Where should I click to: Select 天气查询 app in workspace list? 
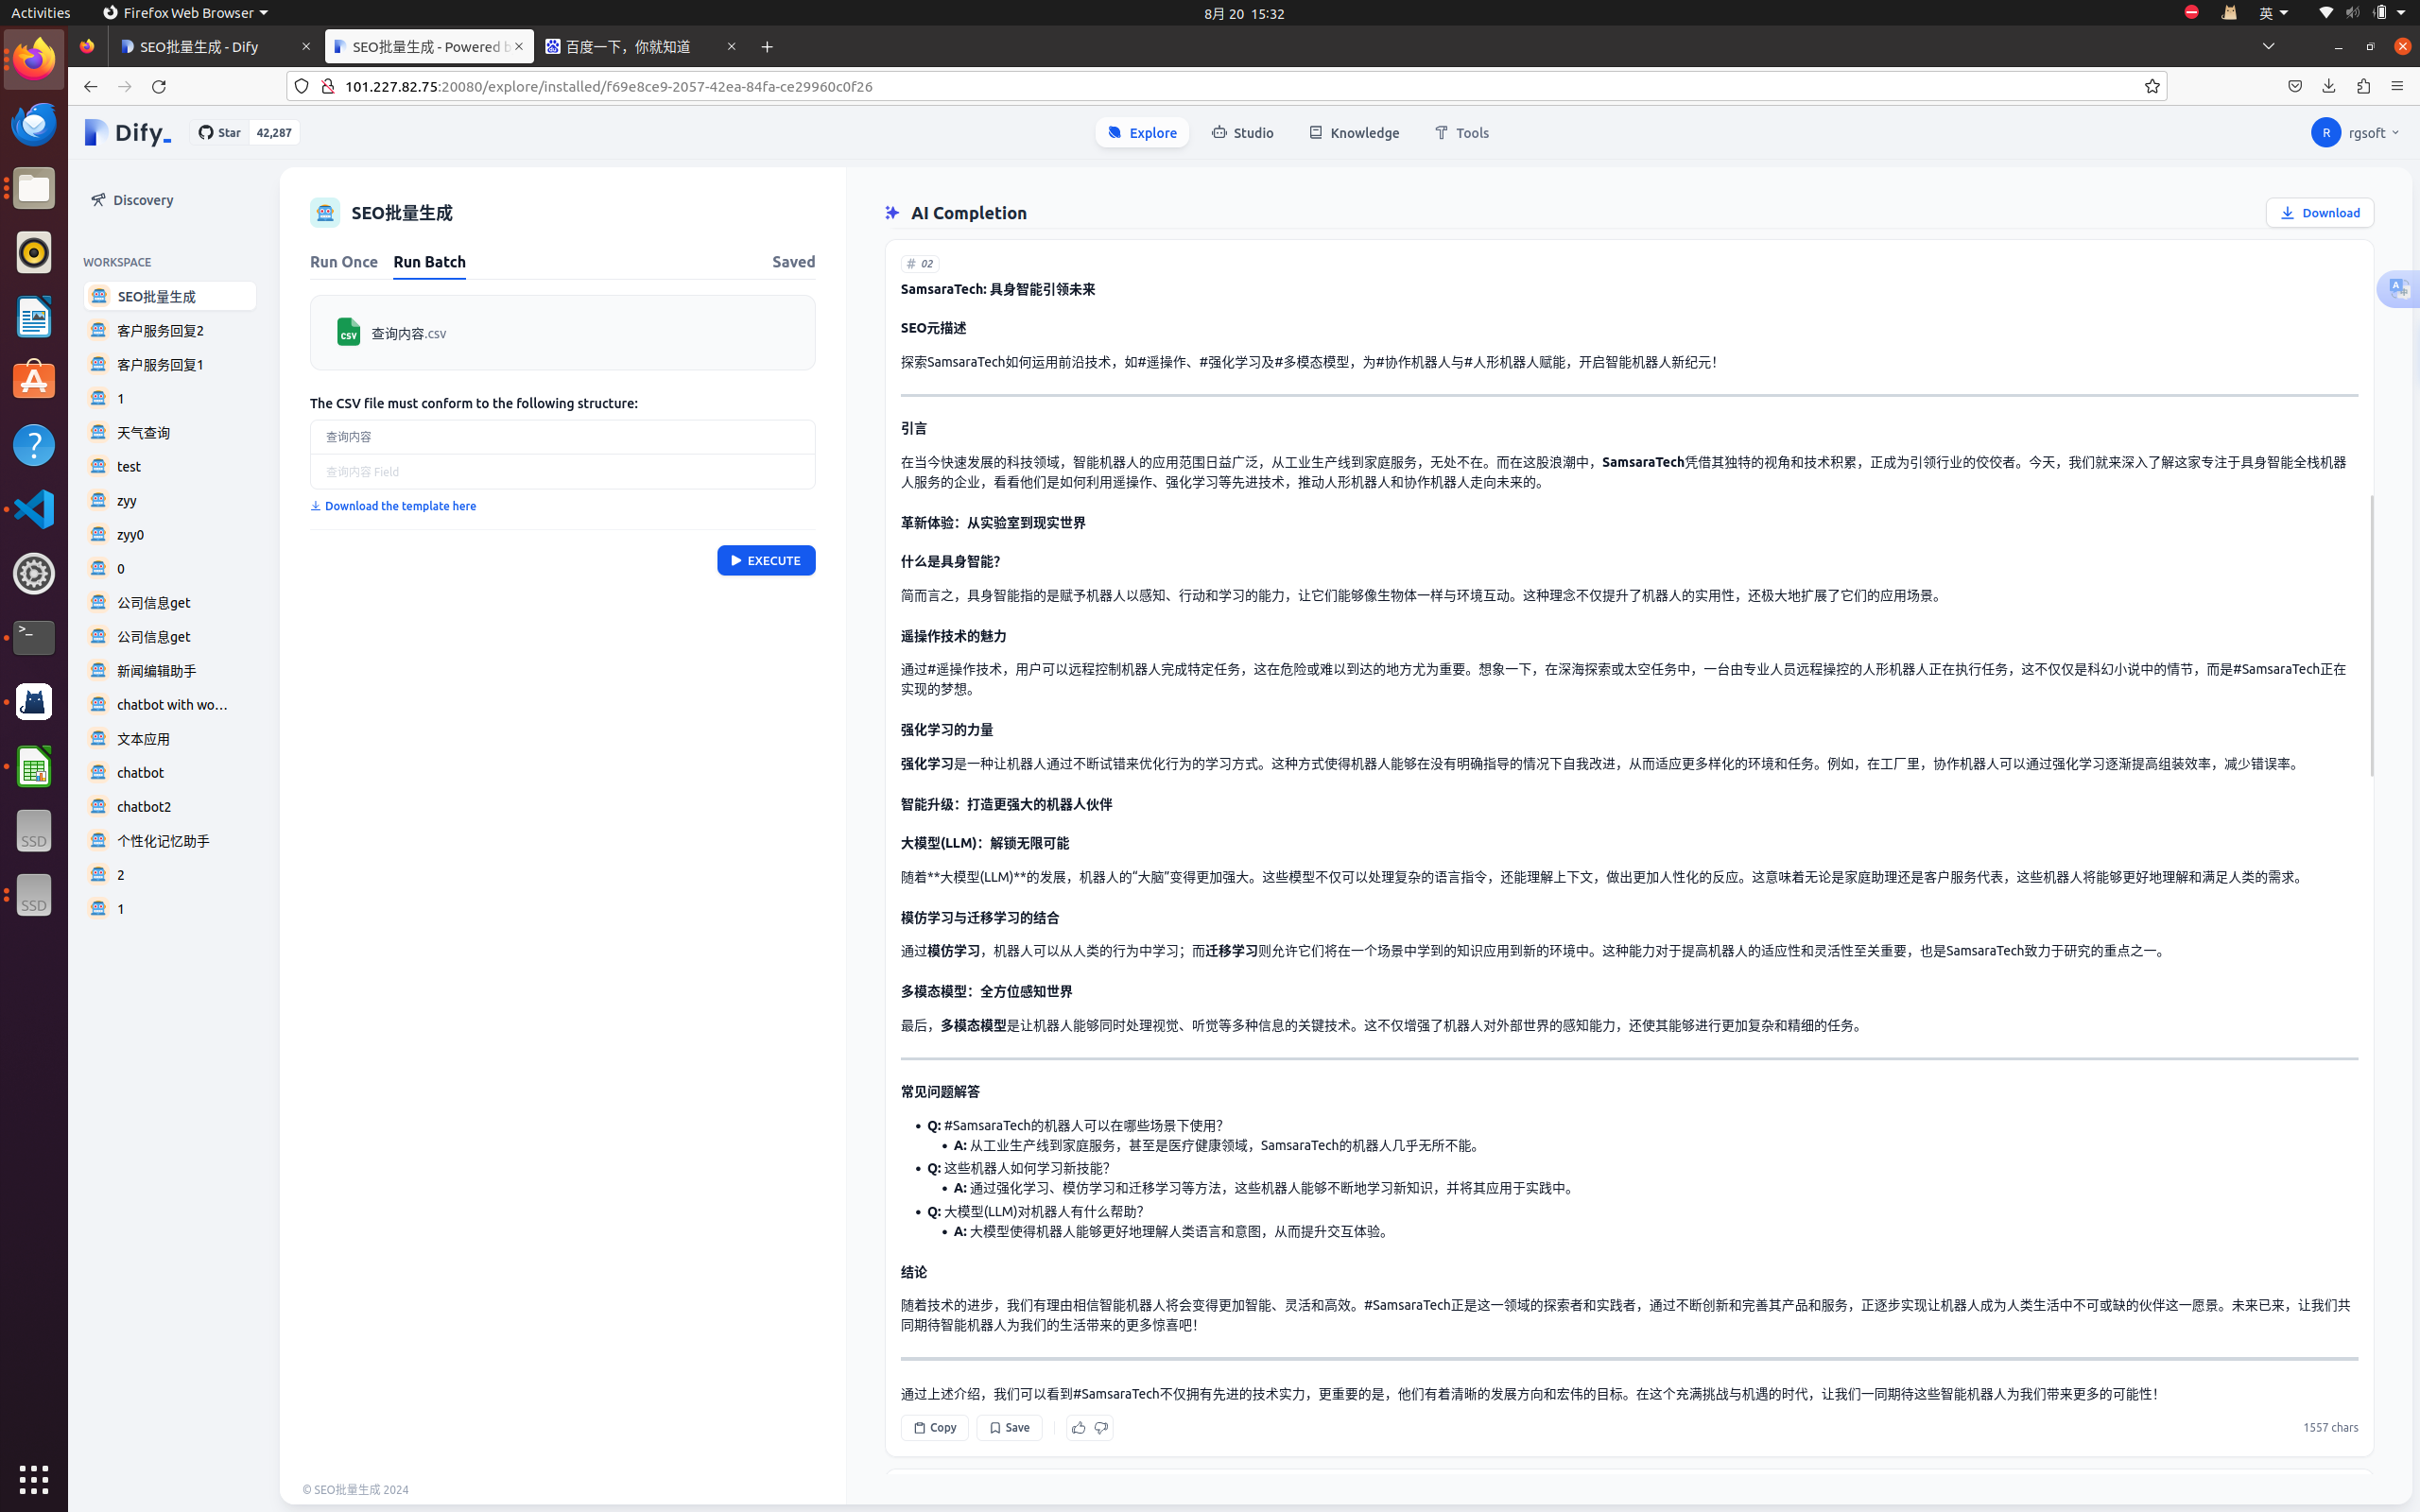[144, 432]
